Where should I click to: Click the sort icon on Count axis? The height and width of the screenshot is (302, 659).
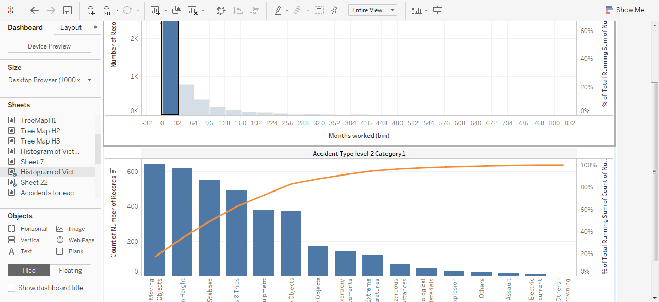point(113,171)
